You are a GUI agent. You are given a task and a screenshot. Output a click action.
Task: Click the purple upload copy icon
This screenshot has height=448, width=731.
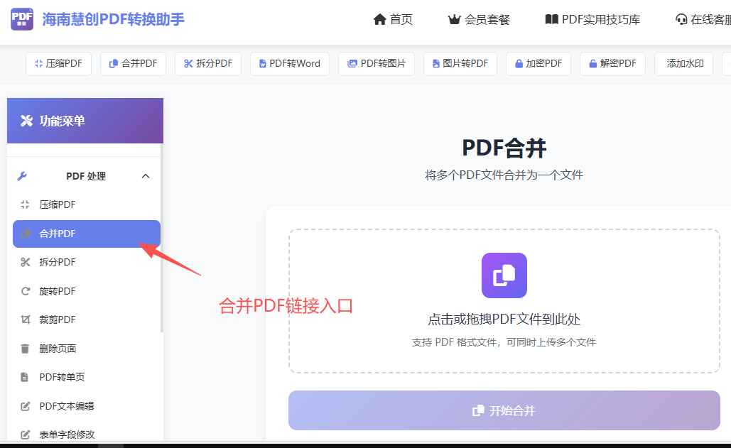tap(504, 275)
